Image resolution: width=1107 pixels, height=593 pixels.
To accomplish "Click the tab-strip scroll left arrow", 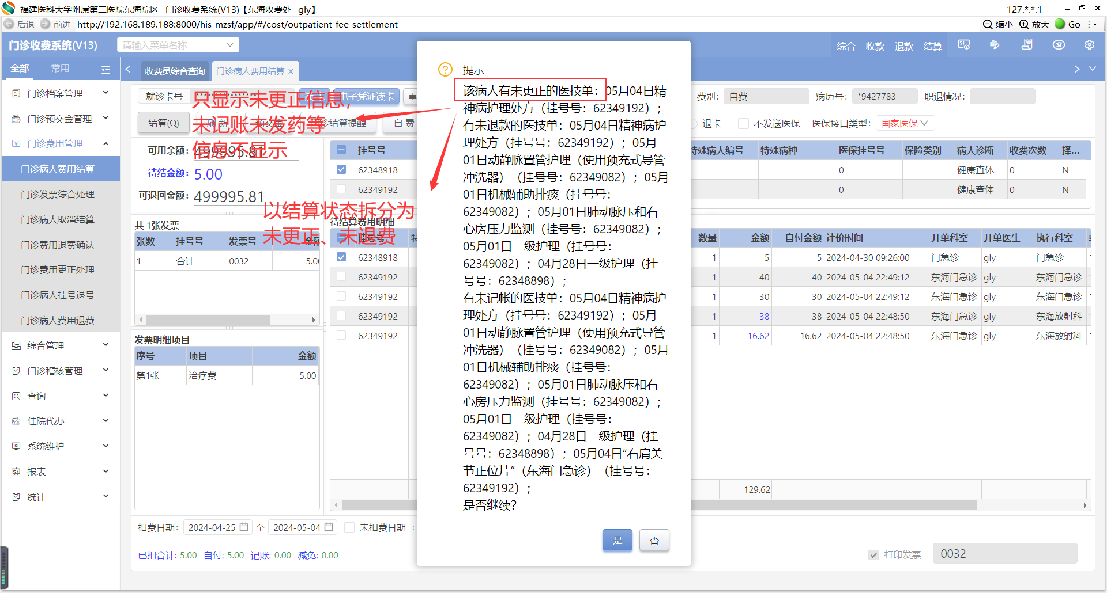I will pos(128,69).
